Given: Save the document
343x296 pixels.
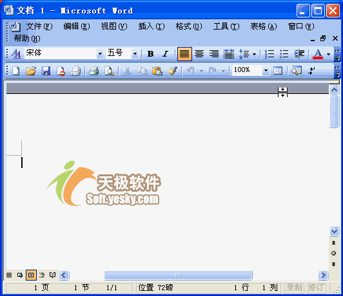Looking at the screenshot, I should (46, 71).
